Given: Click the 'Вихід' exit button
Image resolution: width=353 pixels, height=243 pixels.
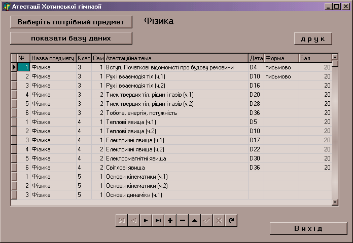Looking at the screenshot, I should 308,229.
